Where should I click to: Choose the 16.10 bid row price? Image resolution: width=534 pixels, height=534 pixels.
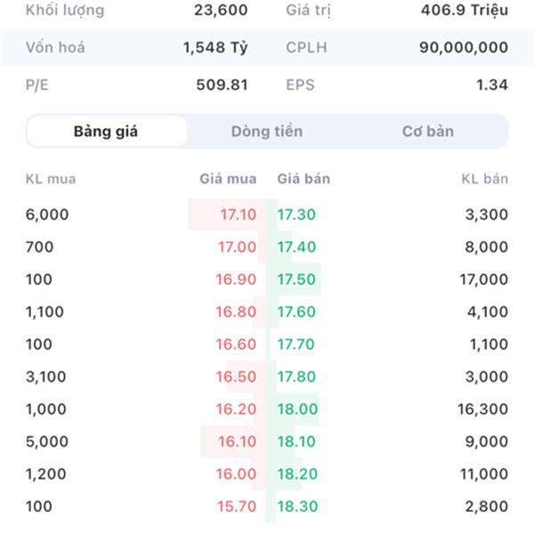point(237,441)
